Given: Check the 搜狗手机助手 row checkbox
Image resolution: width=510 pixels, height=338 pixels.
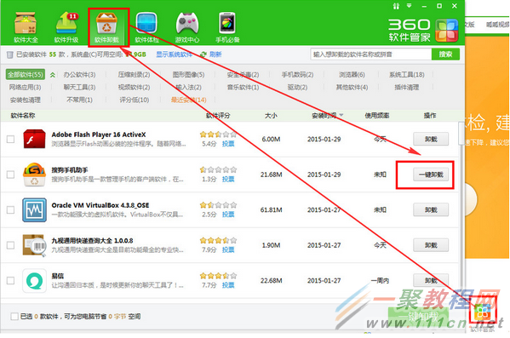Looking at the screenshot, I should [11, 175].
